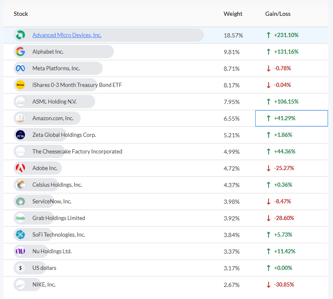Click the ServiceNow green logo icon
333x299 pixels.
[x=20, y=201]
